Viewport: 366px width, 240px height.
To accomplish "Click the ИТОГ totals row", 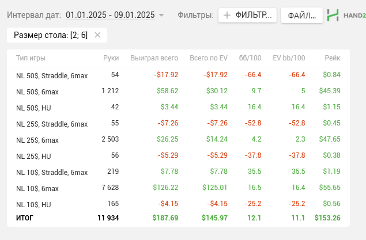I will point(173,218).
